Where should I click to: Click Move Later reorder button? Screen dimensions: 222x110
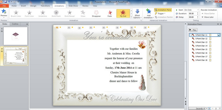(x=208, y=17)
